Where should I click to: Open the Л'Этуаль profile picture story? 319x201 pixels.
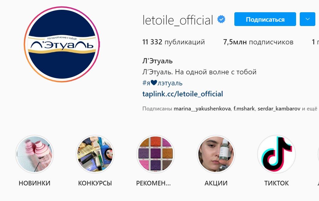coord(62,44)
